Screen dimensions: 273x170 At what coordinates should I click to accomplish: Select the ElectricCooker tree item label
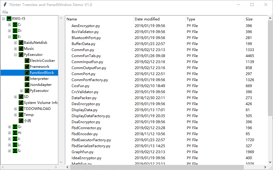point(42,61)
